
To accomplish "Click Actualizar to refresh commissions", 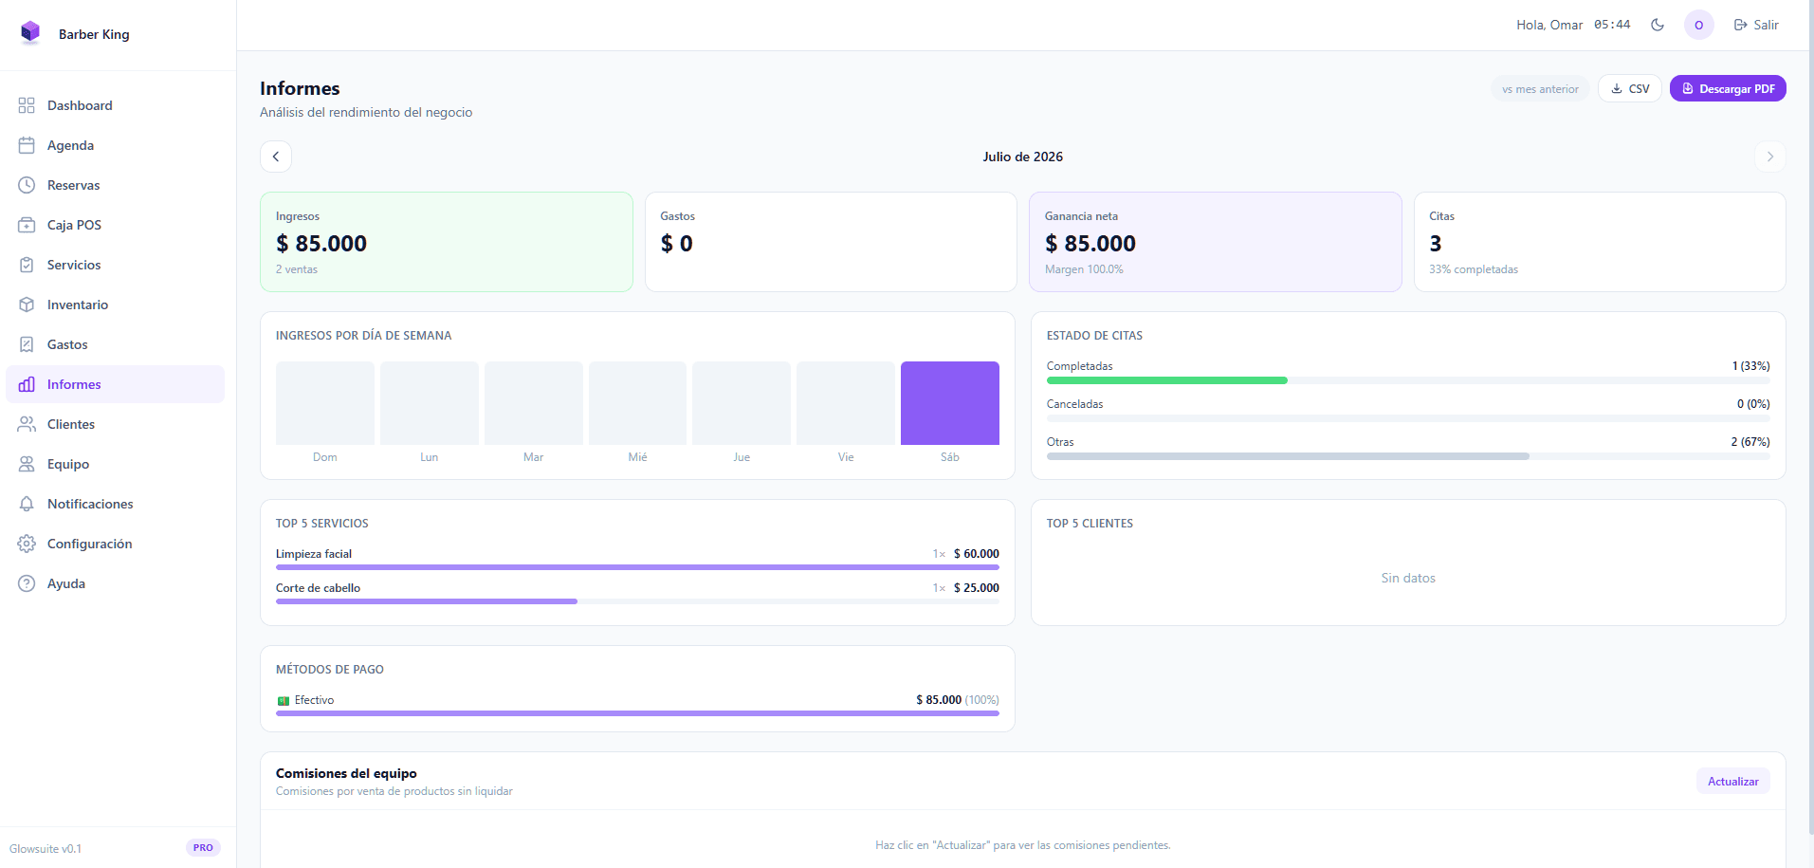I will (1732, 782).
